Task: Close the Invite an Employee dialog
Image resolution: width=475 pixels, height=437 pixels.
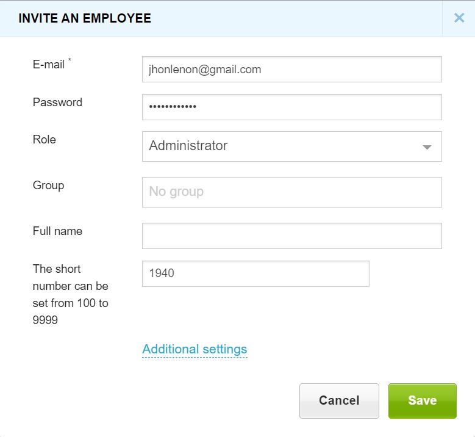Action: [x=459, y=18]
